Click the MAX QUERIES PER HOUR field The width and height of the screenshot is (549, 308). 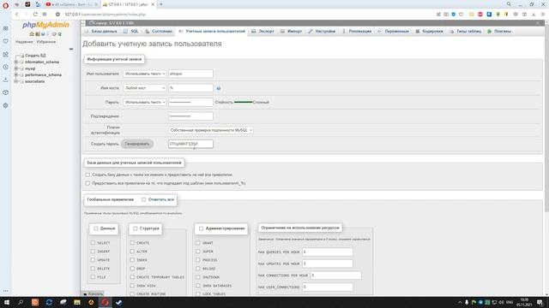point(328,252)
